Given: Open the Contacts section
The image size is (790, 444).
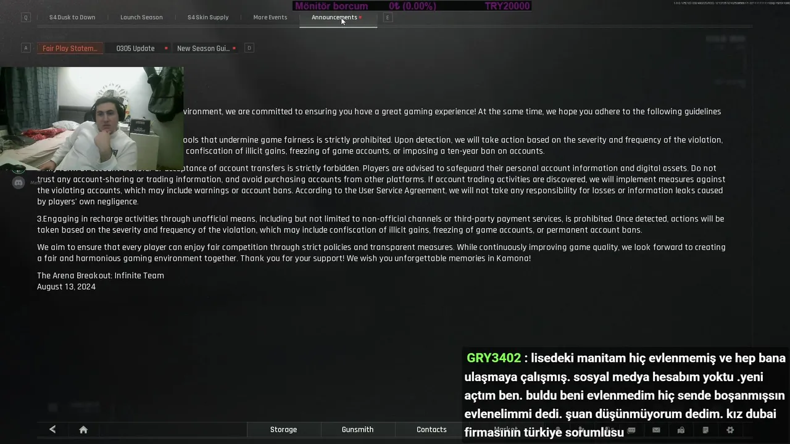Looking at the screenshot, I should pyautogui.click(x=431, y=429).
